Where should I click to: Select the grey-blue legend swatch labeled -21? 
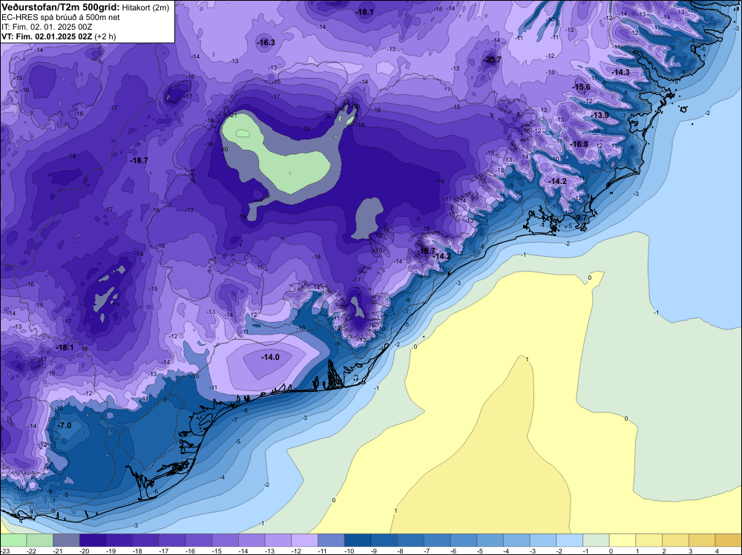66,540
